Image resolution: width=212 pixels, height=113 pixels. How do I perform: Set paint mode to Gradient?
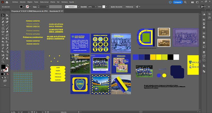tap(5, 74)
